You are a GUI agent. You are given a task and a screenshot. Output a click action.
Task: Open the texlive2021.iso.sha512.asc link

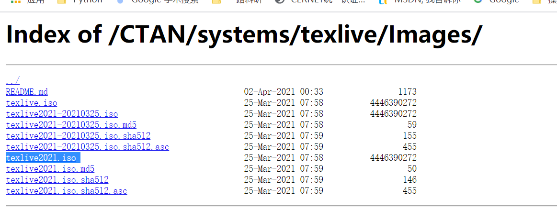(67, 191)
